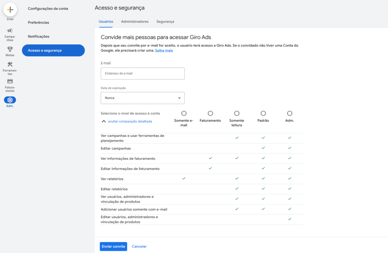Click 'Editar usuários, administradores' row label
388x253 pixels.
(x=130, y=219)
